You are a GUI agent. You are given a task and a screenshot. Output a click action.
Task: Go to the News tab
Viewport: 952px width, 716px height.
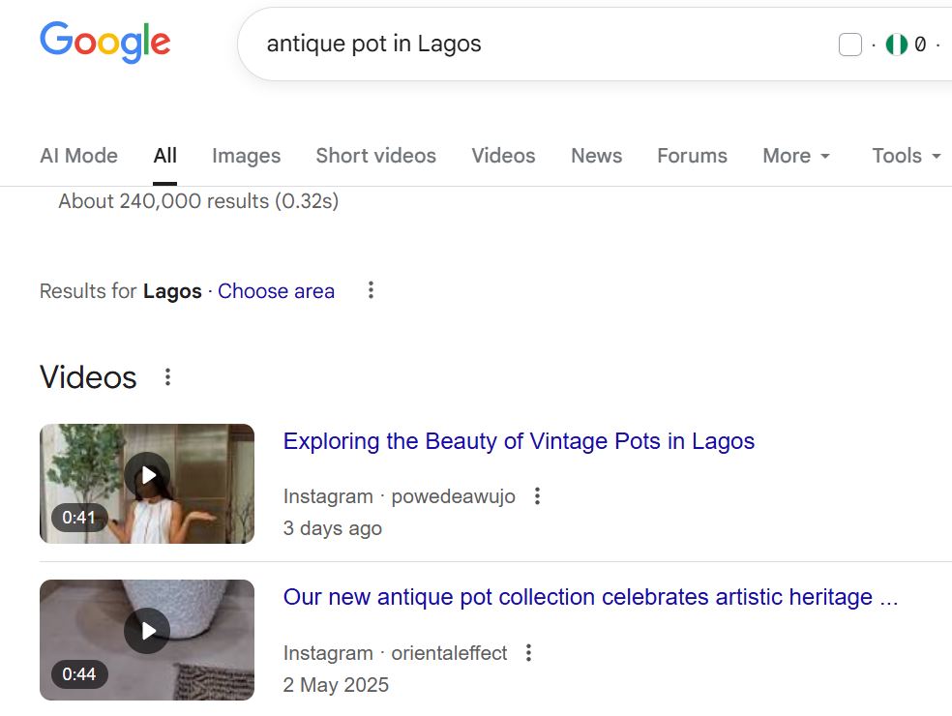point(596,156)
